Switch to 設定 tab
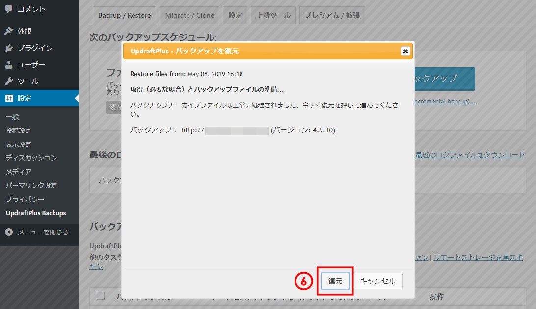Viewport: 536px width, 309px height. [235, 15]
